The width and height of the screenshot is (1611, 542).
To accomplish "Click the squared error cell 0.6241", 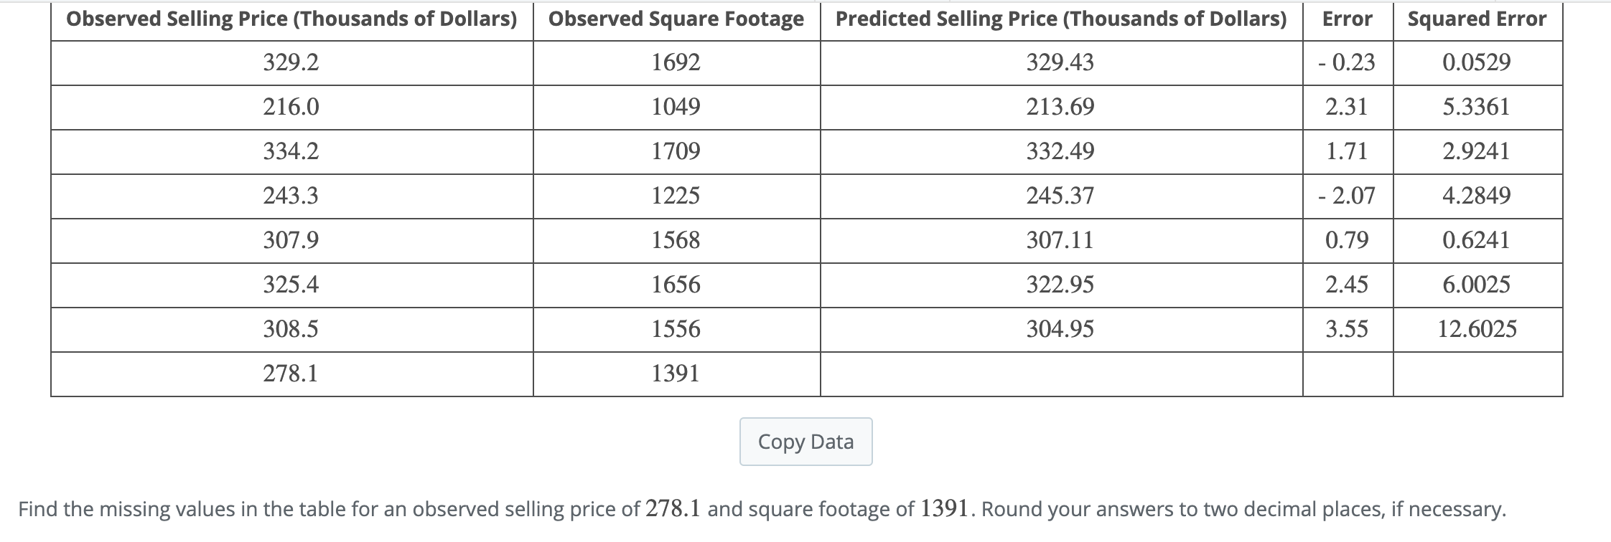I will pyautogui.click(x=1477, y=240).
